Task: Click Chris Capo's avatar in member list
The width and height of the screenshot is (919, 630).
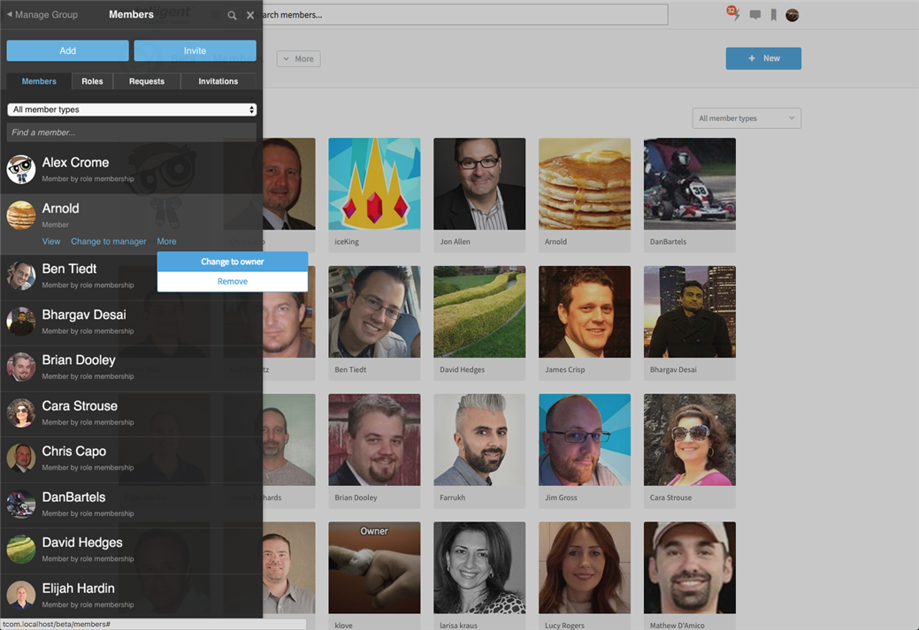Action: [x=21, y=458]
